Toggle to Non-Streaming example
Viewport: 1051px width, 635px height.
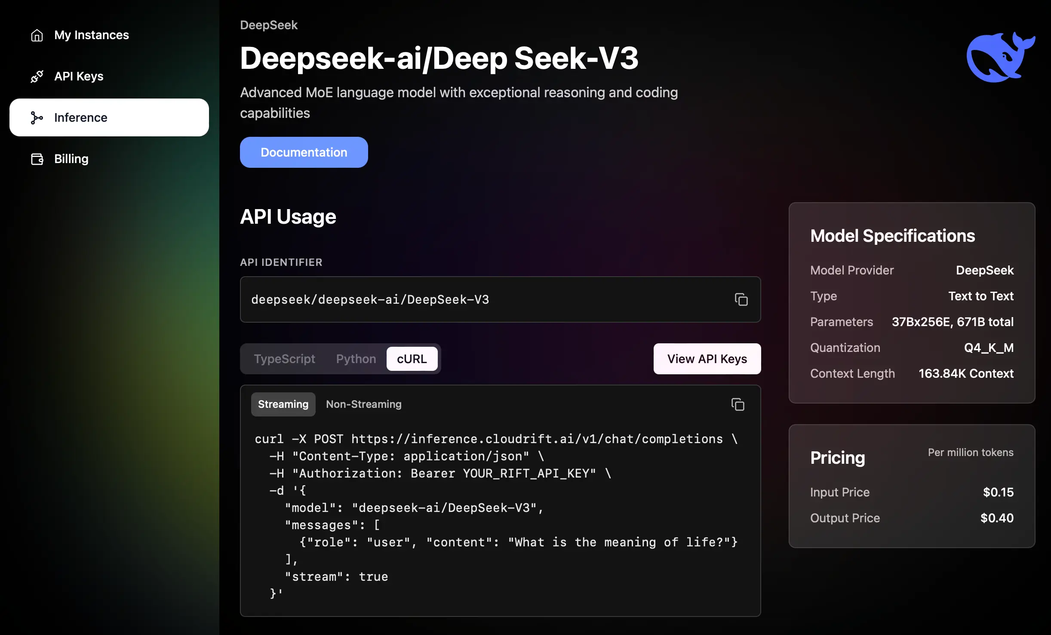tap(363, 404)
